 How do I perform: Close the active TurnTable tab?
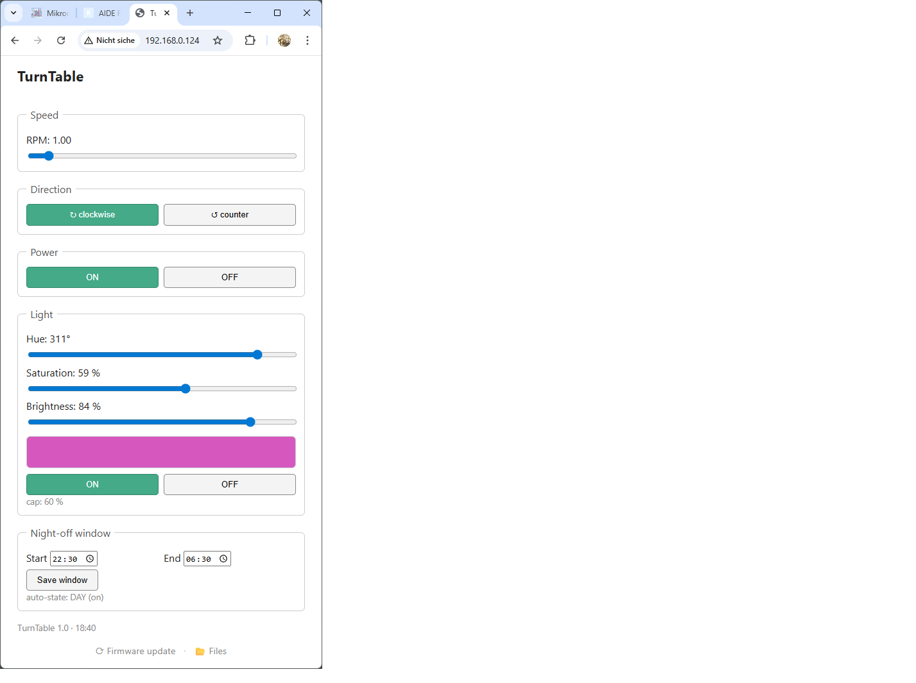click(x=167, y=13)
